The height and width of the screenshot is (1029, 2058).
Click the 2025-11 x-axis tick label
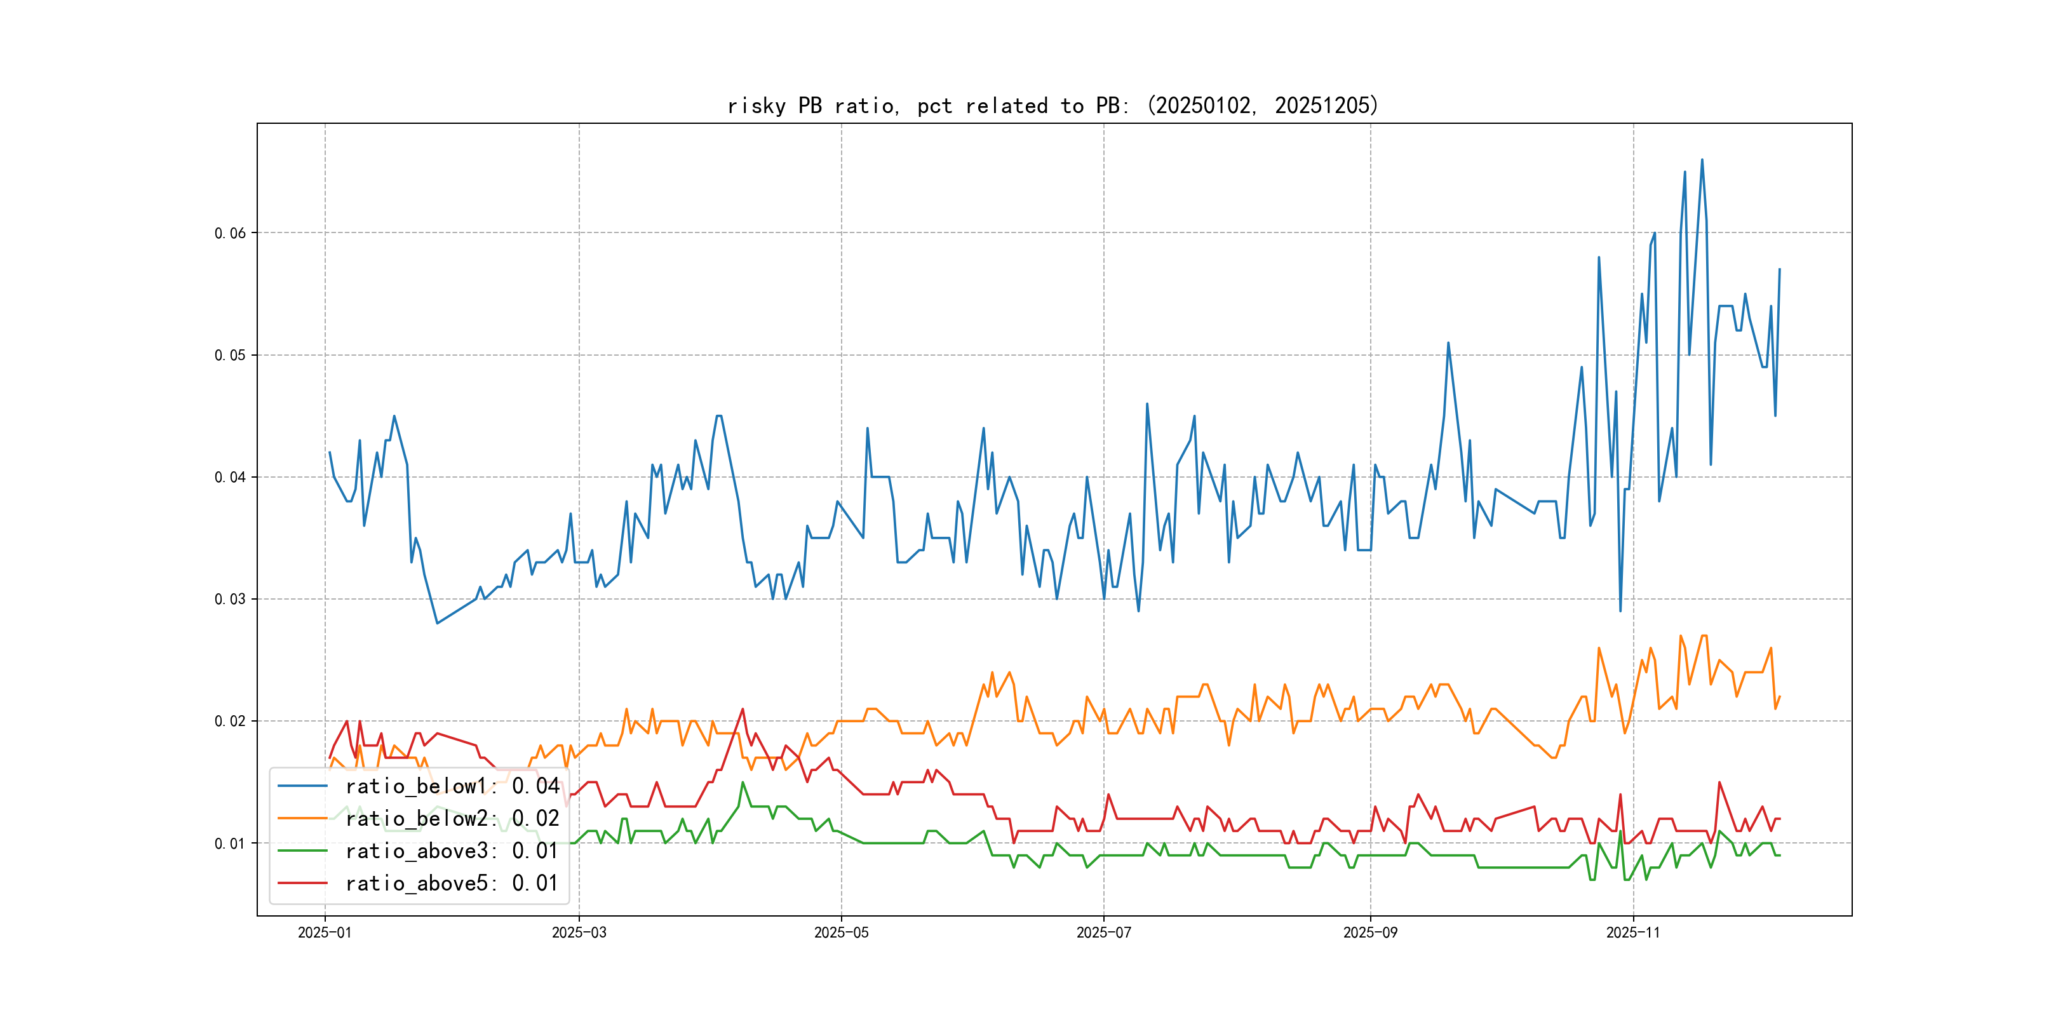(x=1633, y=932)
